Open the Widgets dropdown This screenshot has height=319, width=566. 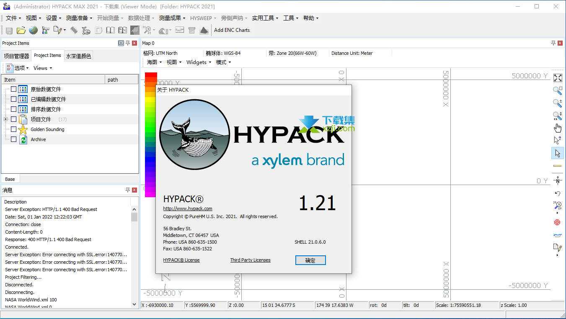pyautogui.click(x=199, y=62)
